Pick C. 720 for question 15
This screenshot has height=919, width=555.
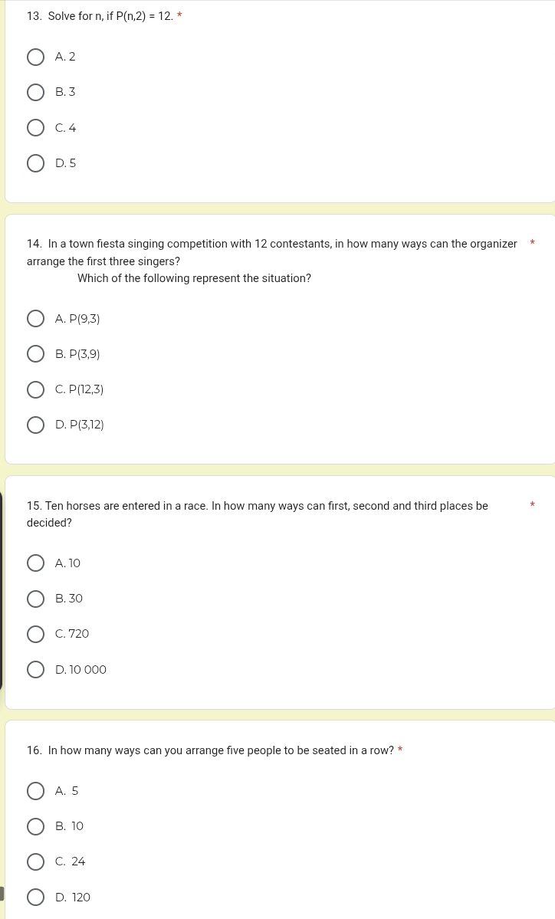tap(36, 634)
